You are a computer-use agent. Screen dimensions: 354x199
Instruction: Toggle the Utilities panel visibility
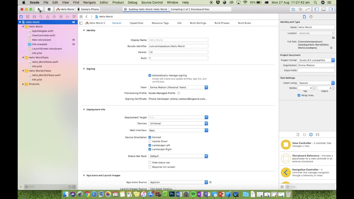(x=331, y=9)
